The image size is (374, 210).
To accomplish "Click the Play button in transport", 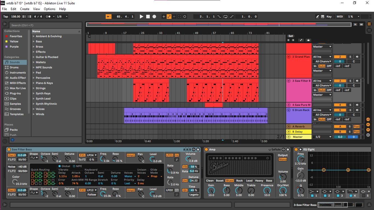I will click(141, 17).
